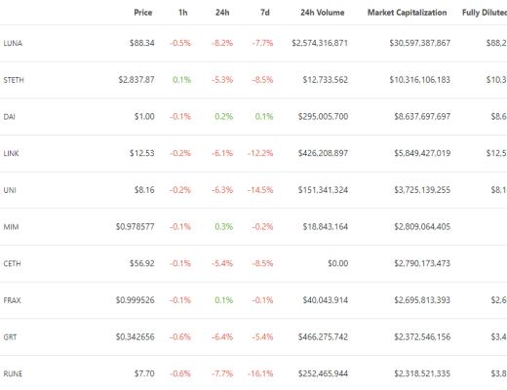Click MIM 24h volume $18,843,164
The width and height of the screenshot is (507, 390).
pyautogui.click(x=326, y=226)
